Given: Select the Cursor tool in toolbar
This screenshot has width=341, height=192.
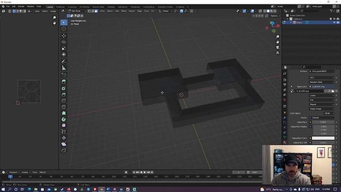Looking at the screenshot, I should (64, 29).
